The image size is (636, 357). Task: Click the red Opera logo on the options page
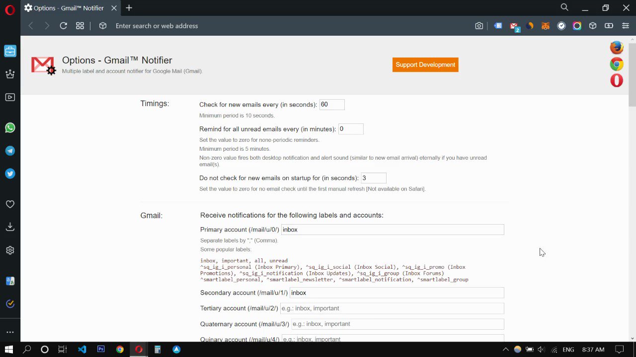[617, 80]
